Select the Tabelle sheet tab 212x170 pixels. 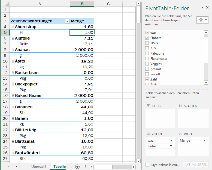60,166
